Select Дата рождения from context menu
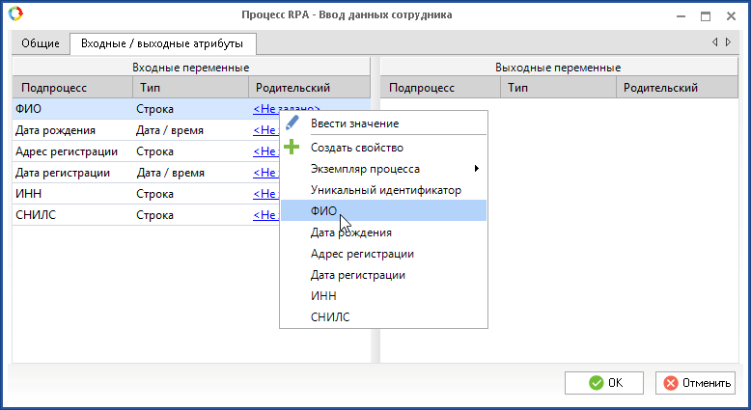Image resolution: width=751 pixels, height=410 pixels. [x=350, y=232]
